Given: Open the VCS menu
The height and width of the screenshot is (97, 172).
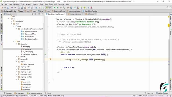Looking at the screenshot, I should [x=56, y=4].
